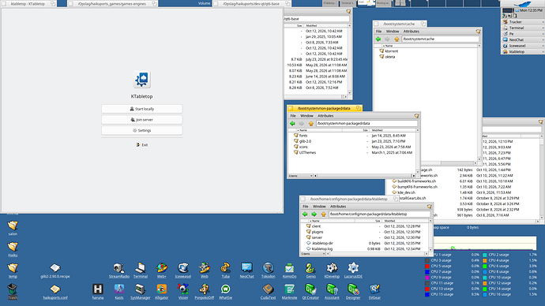Click the Join server button
The width and height of the screenshot is (545, 306).
tap(142, 120)
